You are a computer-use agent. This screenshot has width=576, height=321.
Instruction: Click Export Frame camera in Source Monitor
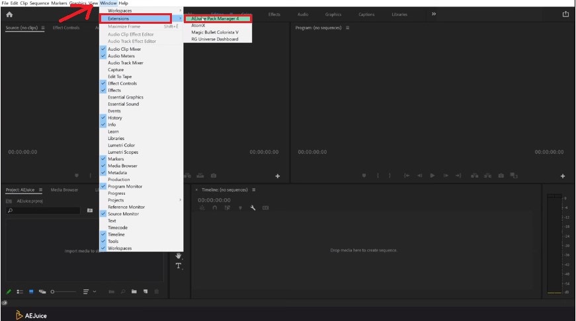(x=214, y=176)
